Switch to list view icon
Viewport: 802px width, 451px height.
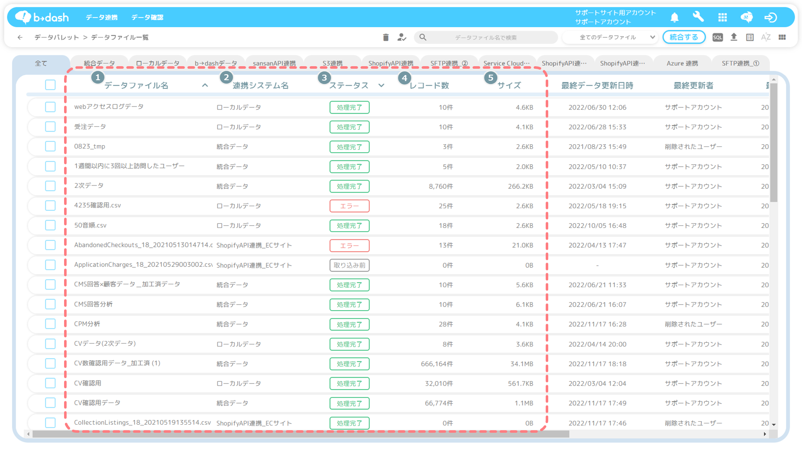(750, 37)
